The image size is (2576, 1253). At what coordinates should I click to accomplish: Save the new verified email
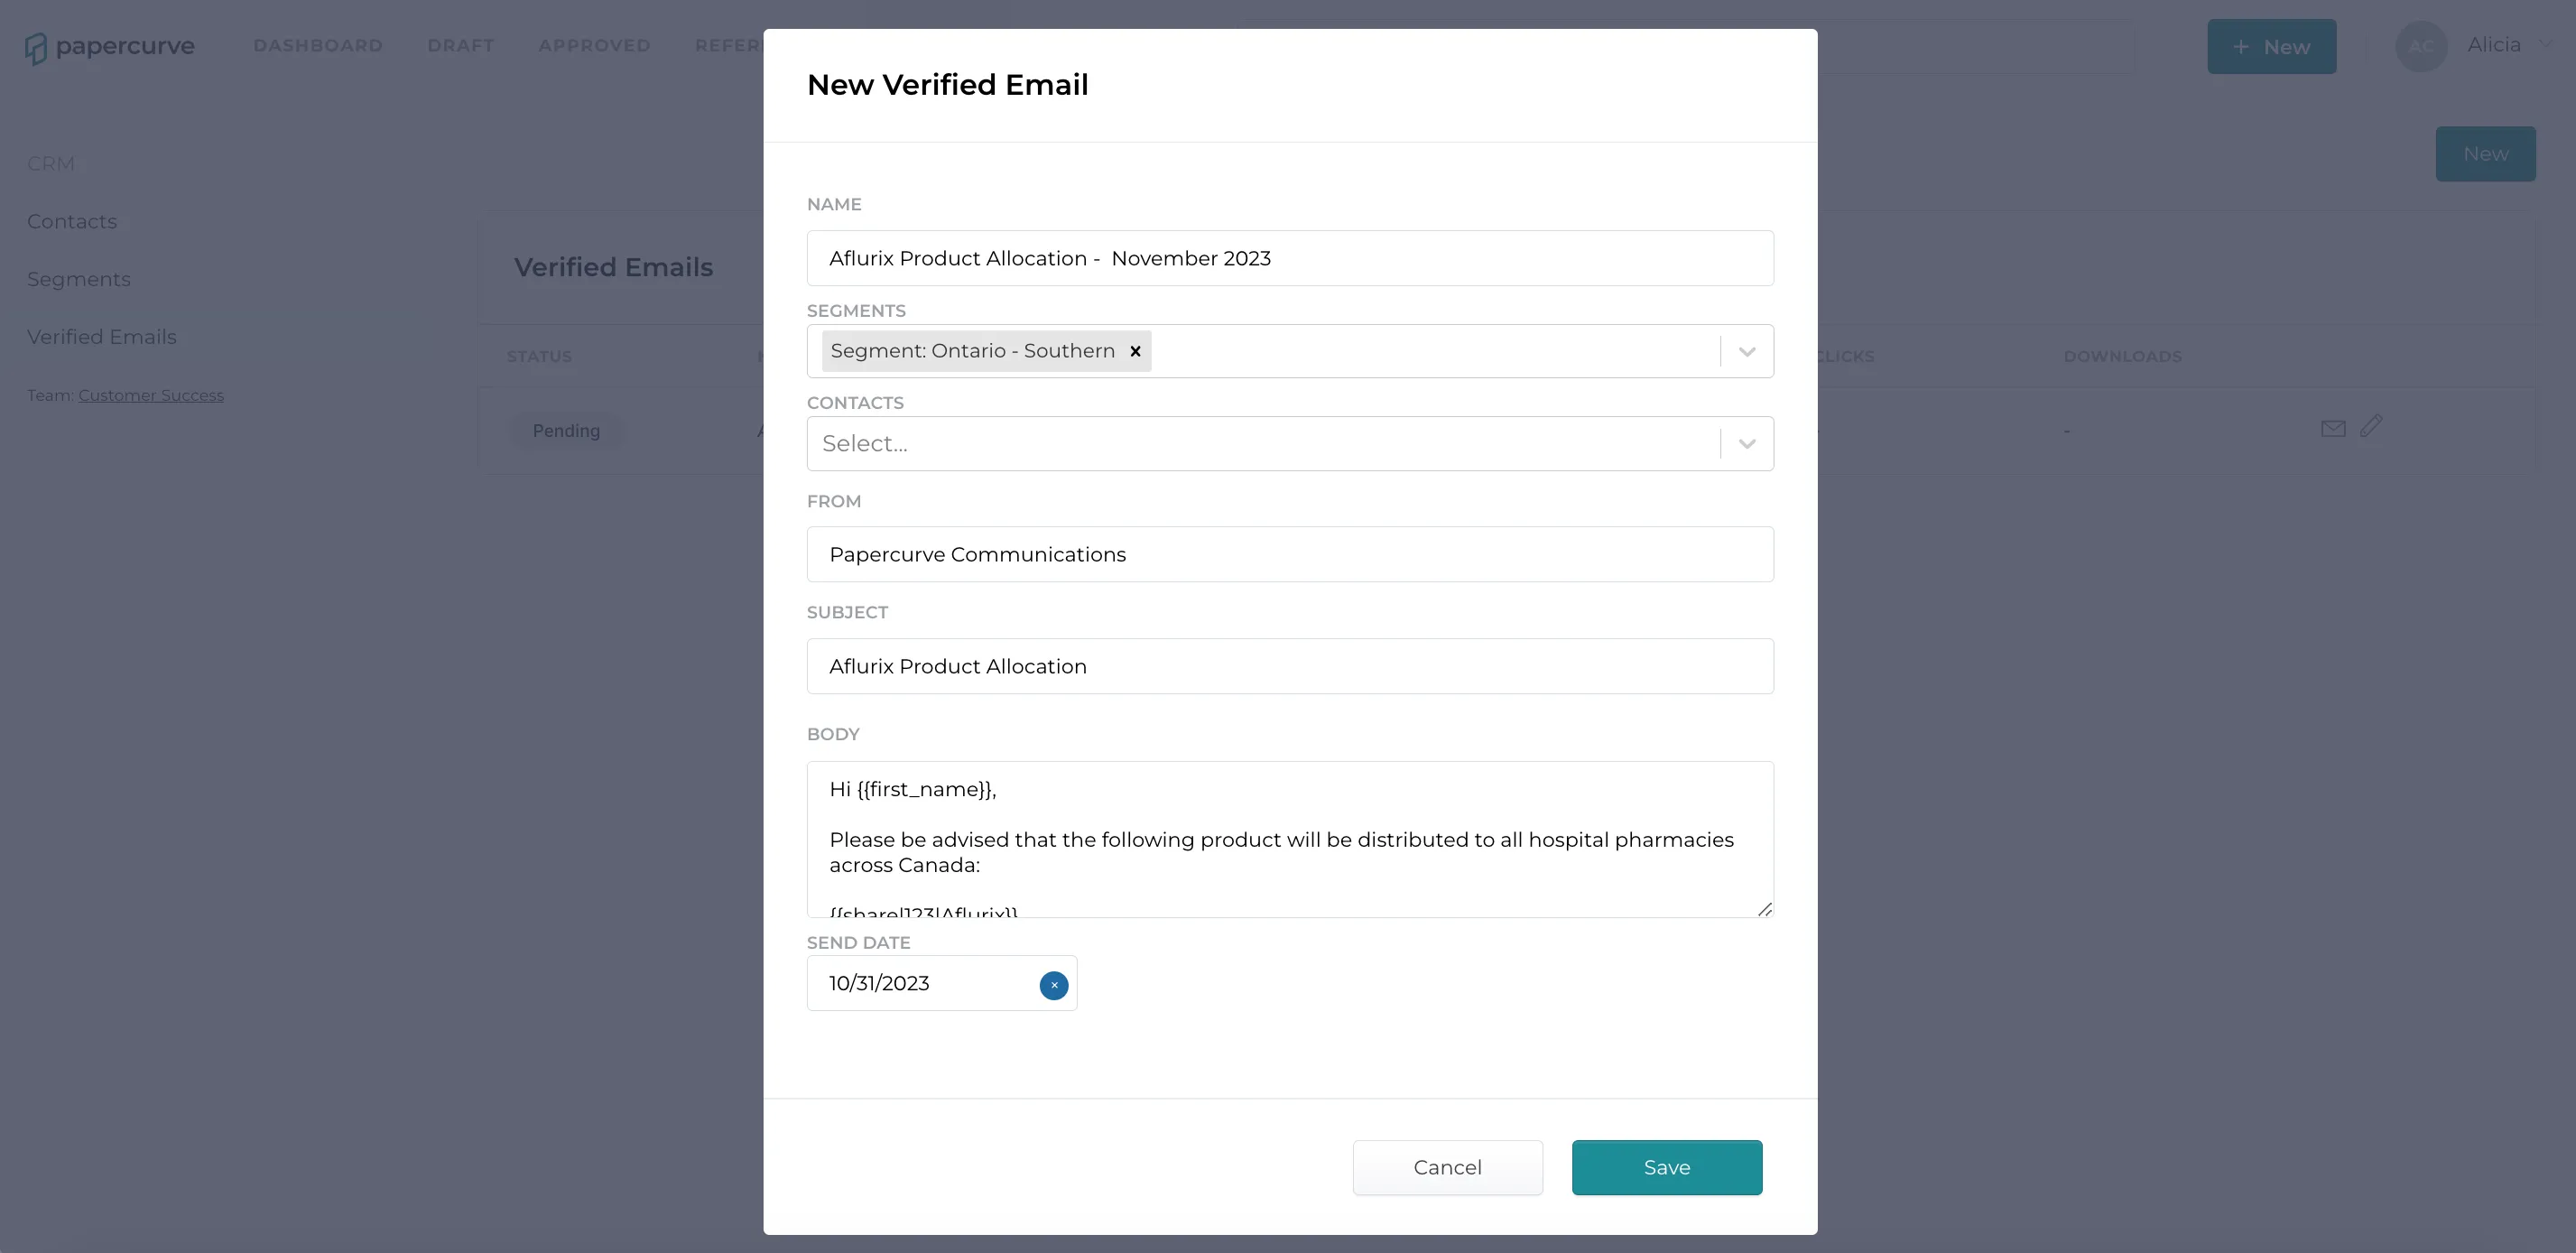click(1666, 1167)
